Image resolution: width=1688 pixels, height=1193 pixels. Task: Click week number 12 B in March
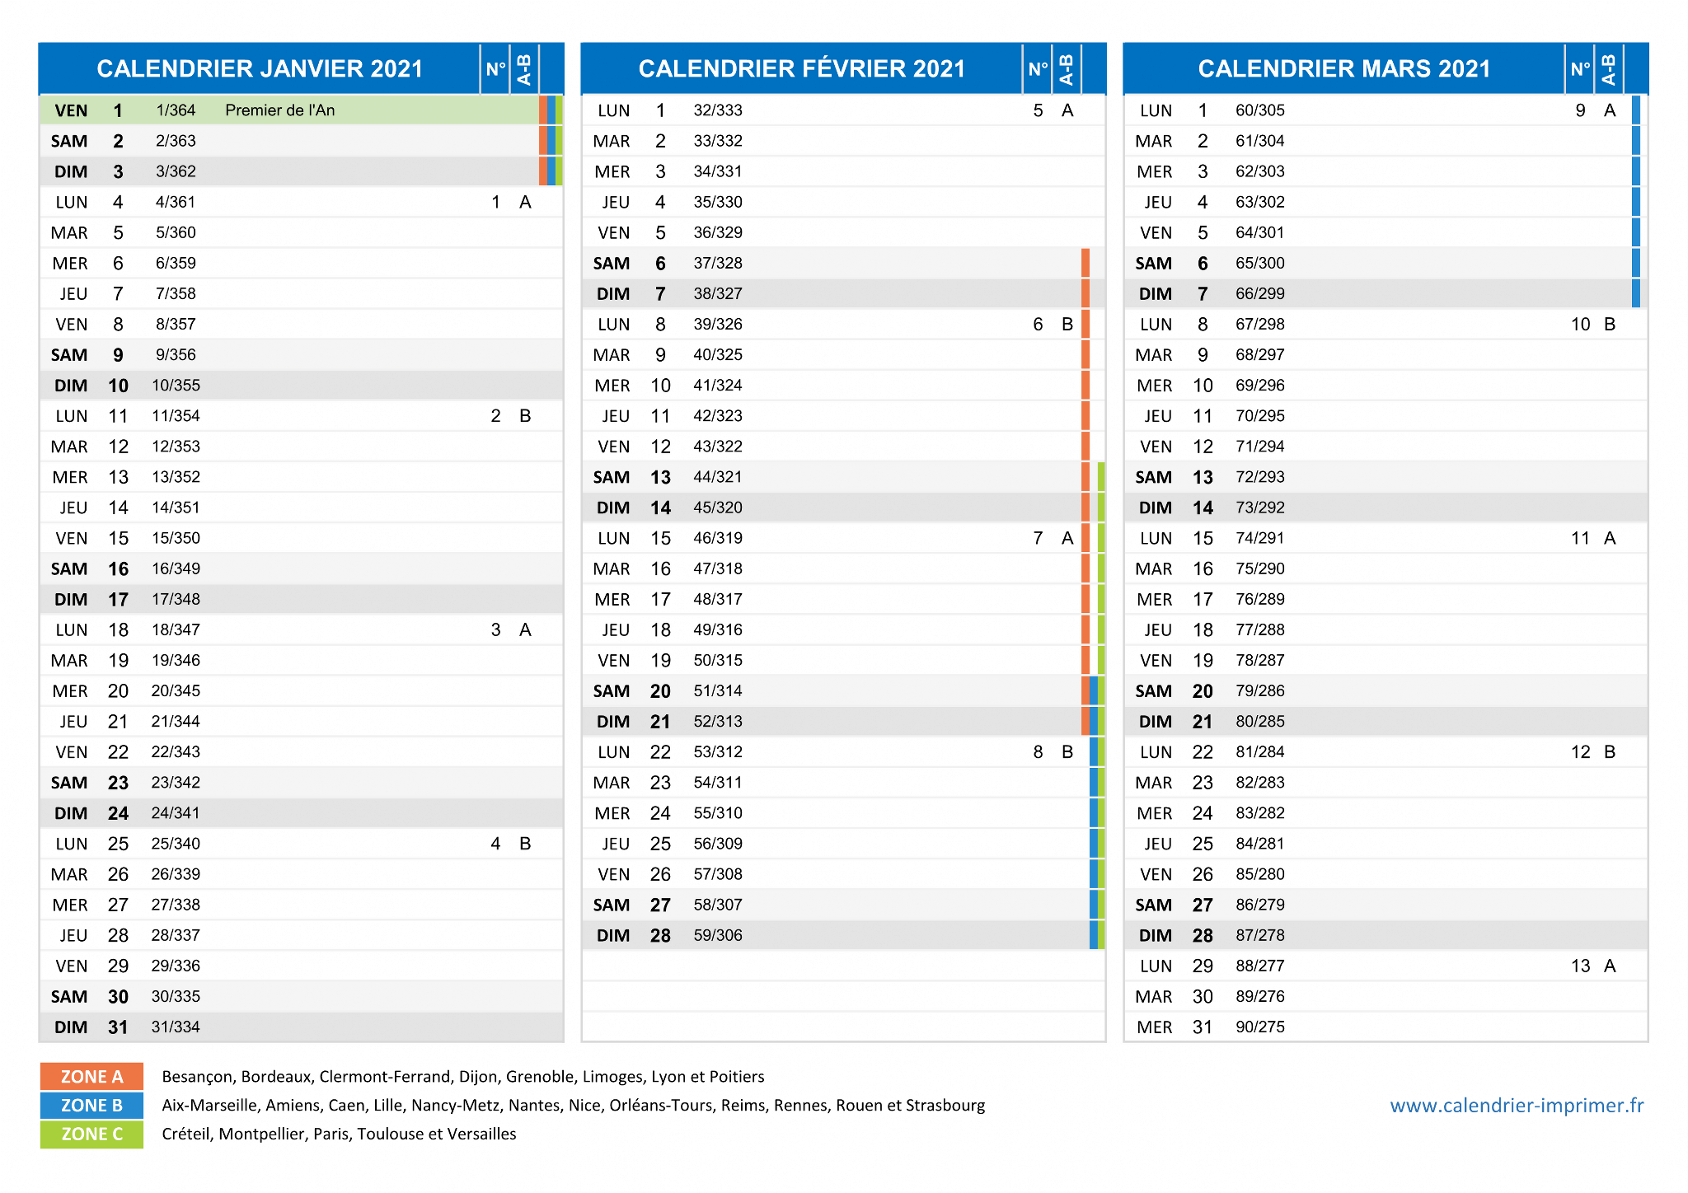[x=1593, y=752]
